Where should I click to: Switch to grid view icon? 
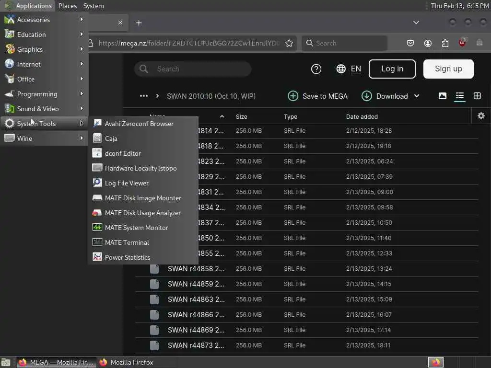[x=477, y=96]
